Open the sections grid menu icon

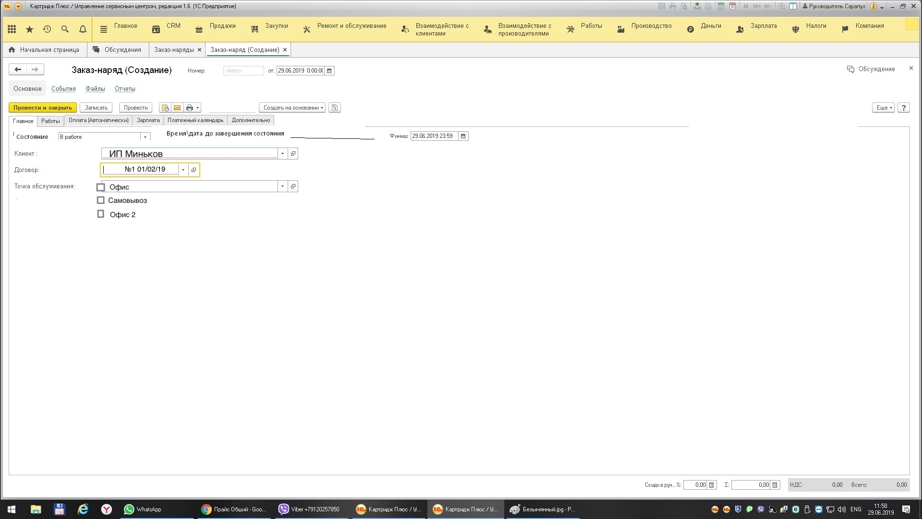[12, 29]
